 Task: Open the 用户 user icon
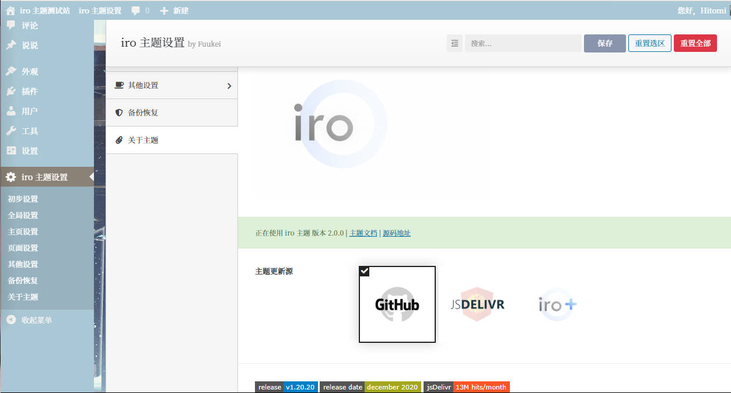coord(11,111)
